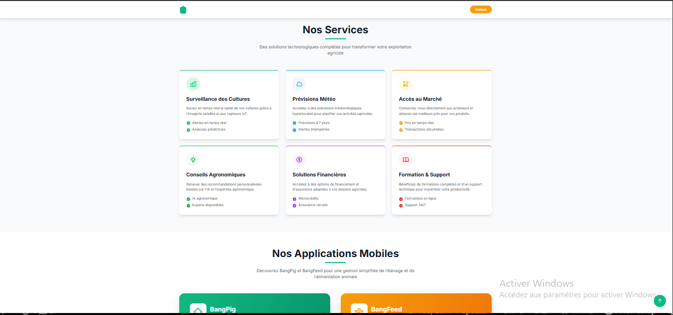Image resolution: width=673 pixels, height=315 pixels.
Task: Click the bar chart icon for Surveillance des Cultures
Action: (193, 84)
